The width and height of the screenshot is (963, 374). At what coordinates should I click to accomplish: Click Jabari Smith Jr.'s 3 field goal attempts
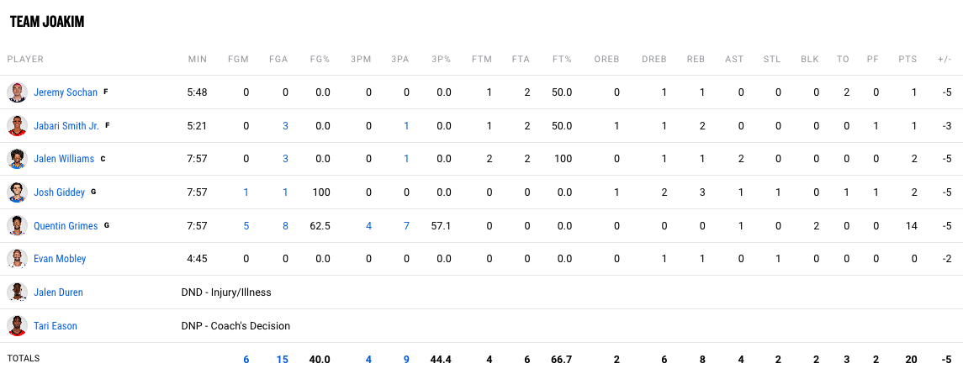tap(286, 126)
